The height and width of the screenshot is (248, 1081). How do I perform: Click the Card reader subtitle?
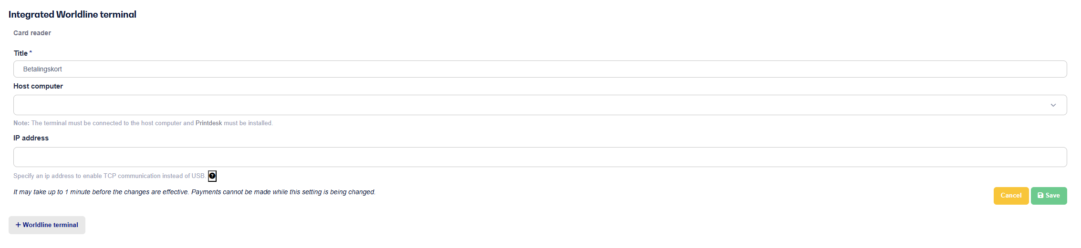(x=32, y=33)
